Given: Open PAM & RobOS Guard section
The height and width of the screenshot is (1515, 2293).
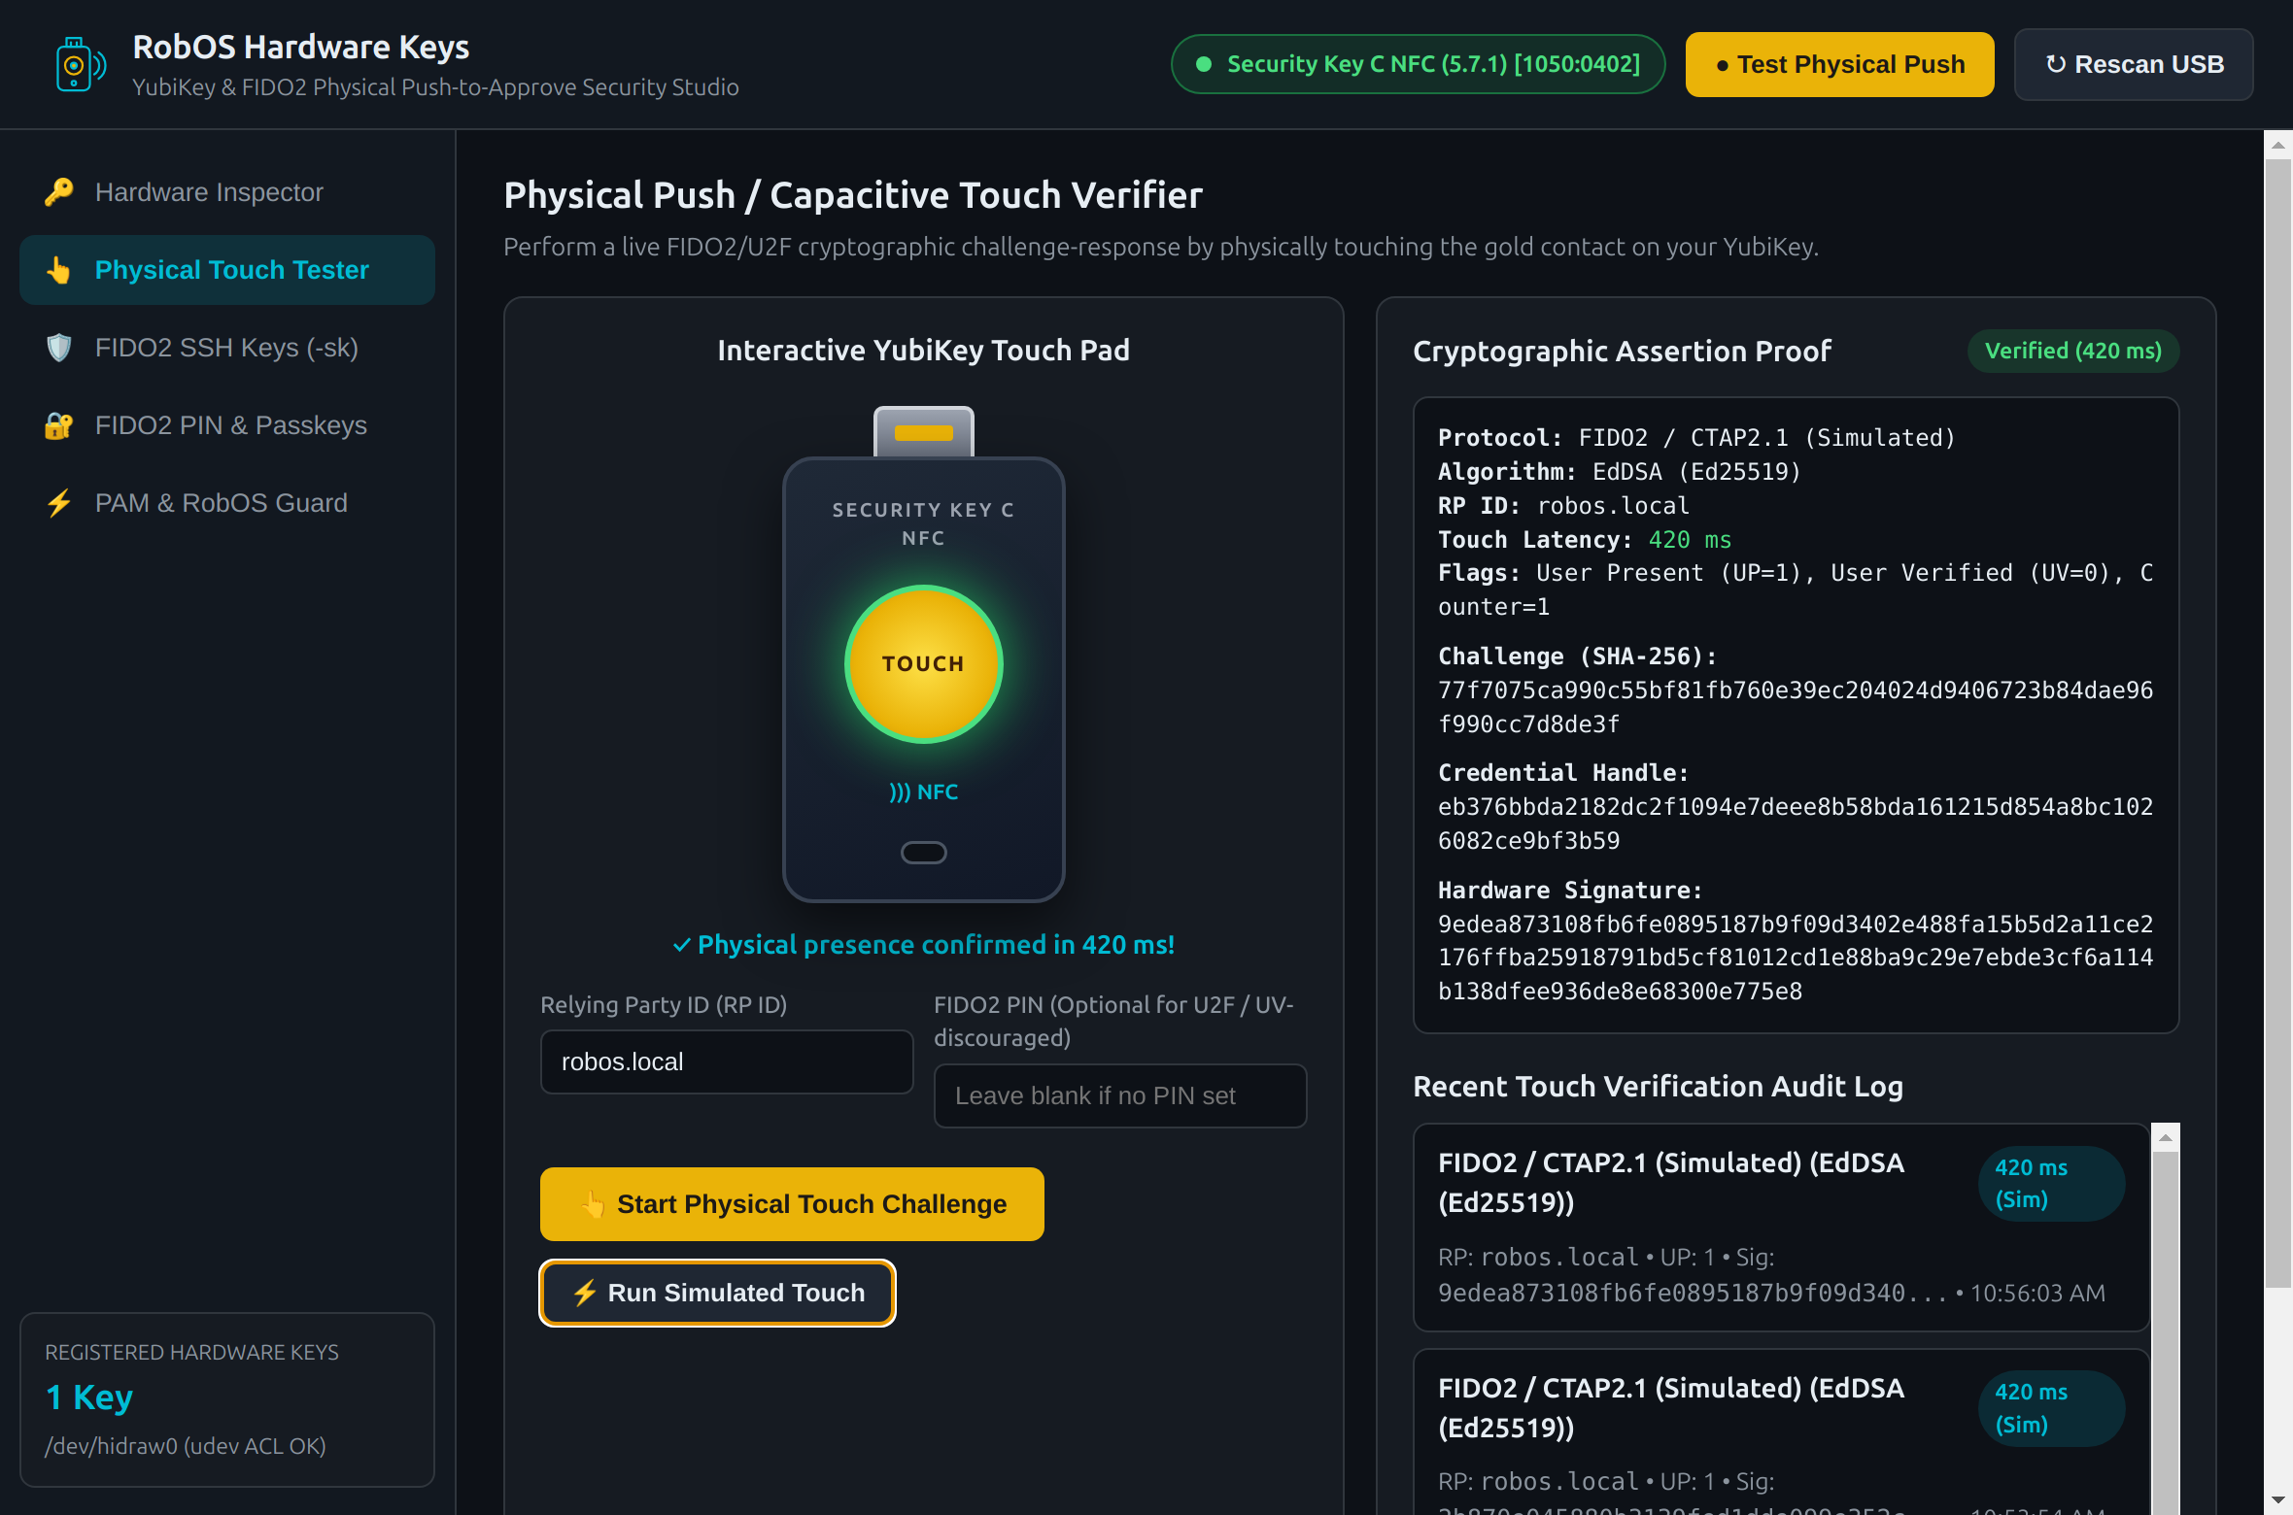Looking at the screenshot, I should [227, 503].
